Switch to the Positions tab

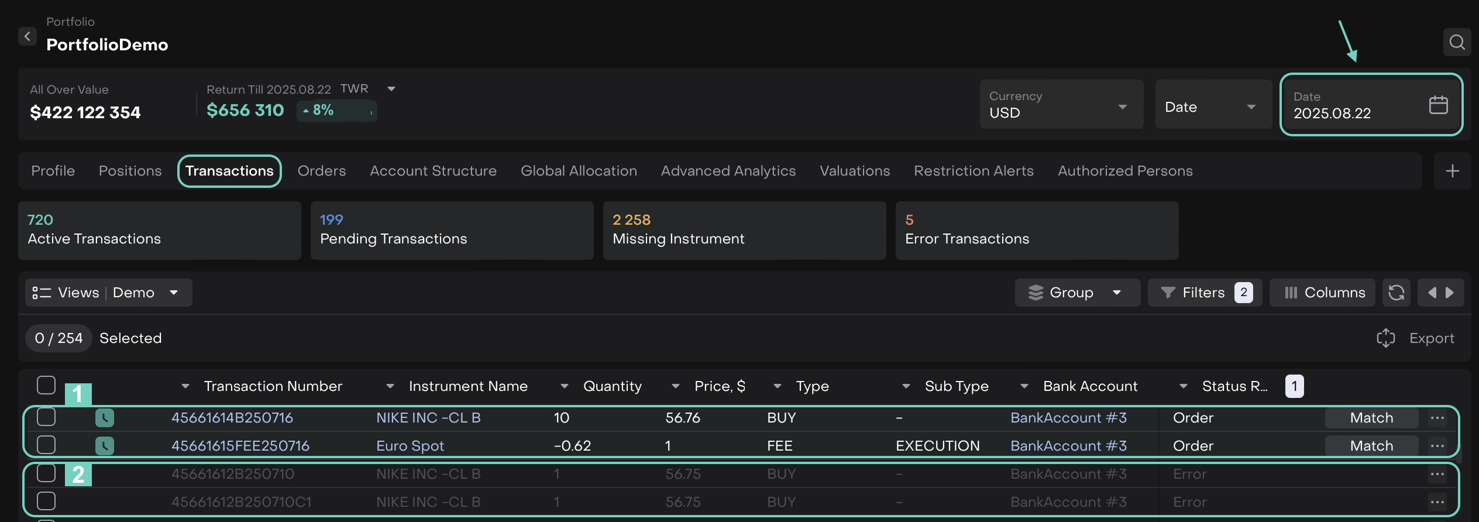tap(130, 171)
